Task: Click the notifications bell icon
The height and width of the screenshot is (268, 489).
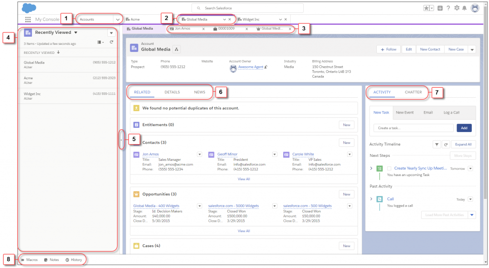Action: tap(464, 8)
